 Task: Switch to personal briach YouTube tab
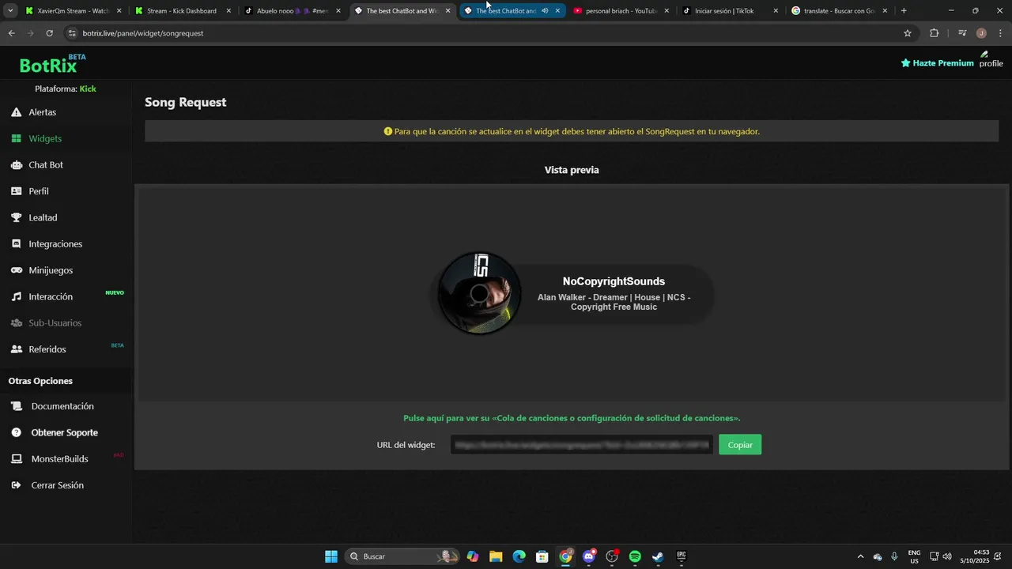621,11
